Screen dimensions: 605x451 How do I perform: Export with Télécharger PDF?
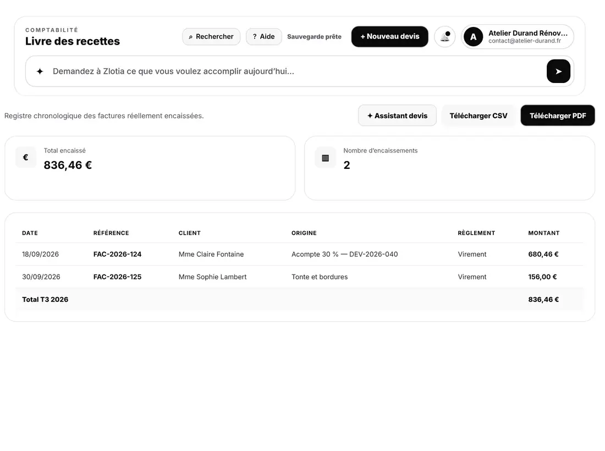tap(558, 116)
